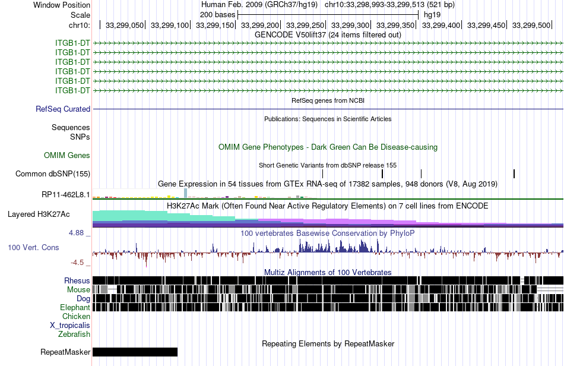Click the Common dbSNP(155) track label
This screenshot has height=366, width=564.
(52, 174)
